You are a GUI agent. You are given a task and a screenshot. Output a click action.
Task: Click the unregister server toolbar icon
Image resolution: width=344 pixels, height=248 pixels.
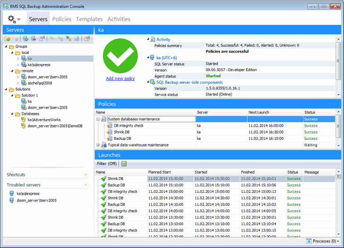[33, 39]
